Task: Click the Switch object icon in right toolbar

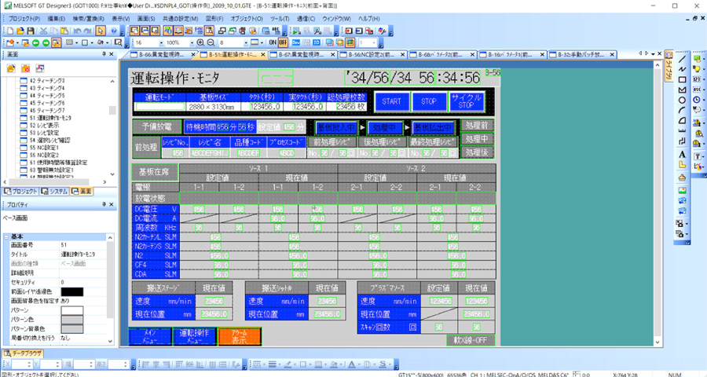Action: tap(697, 59)
